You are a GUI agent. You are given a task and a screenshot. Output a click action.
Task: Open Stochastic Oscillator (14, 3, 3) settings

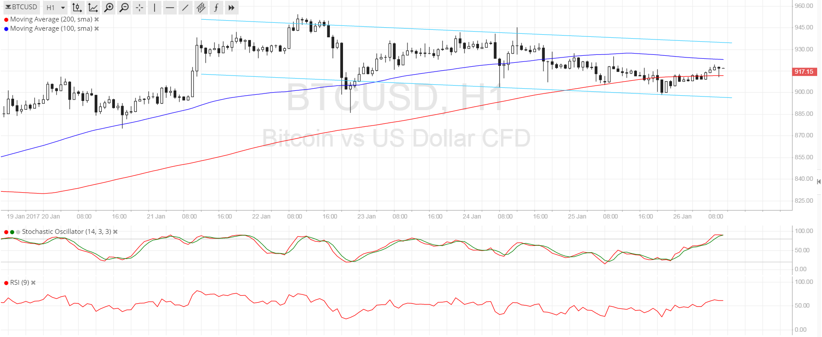coord(66,232)
